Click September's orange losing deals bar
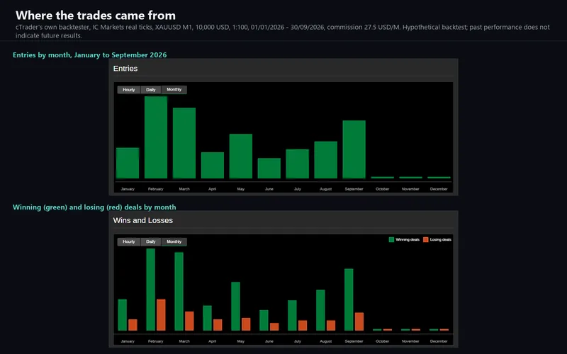The width and height of the screenshot is (567, 354). [x=359, y=322]
